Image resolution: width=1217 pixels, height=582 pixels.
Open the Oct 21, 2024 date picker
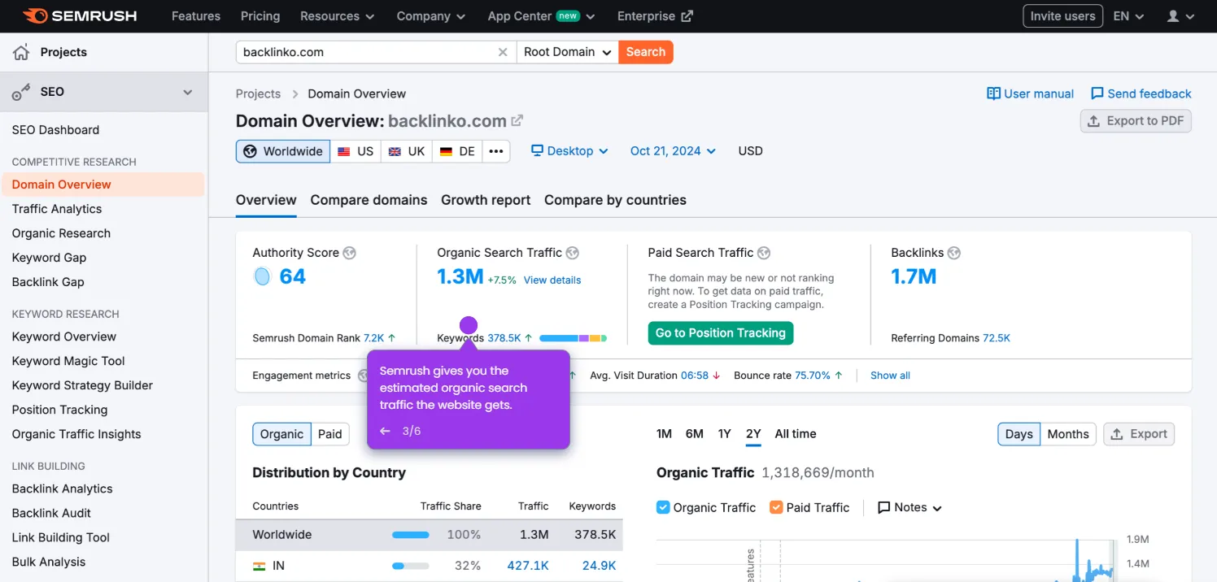pyautogui.click(x=672, y=150)
